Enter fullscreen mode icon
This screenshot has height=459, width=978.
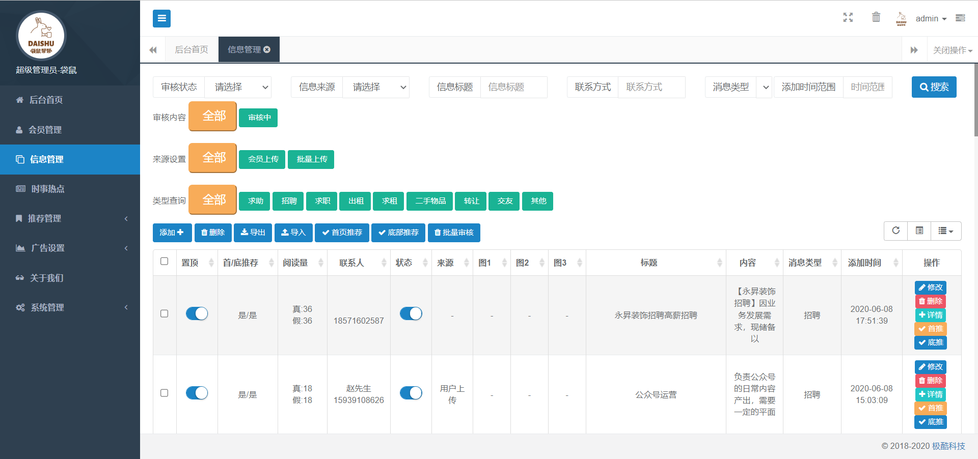tap(848, 18)
